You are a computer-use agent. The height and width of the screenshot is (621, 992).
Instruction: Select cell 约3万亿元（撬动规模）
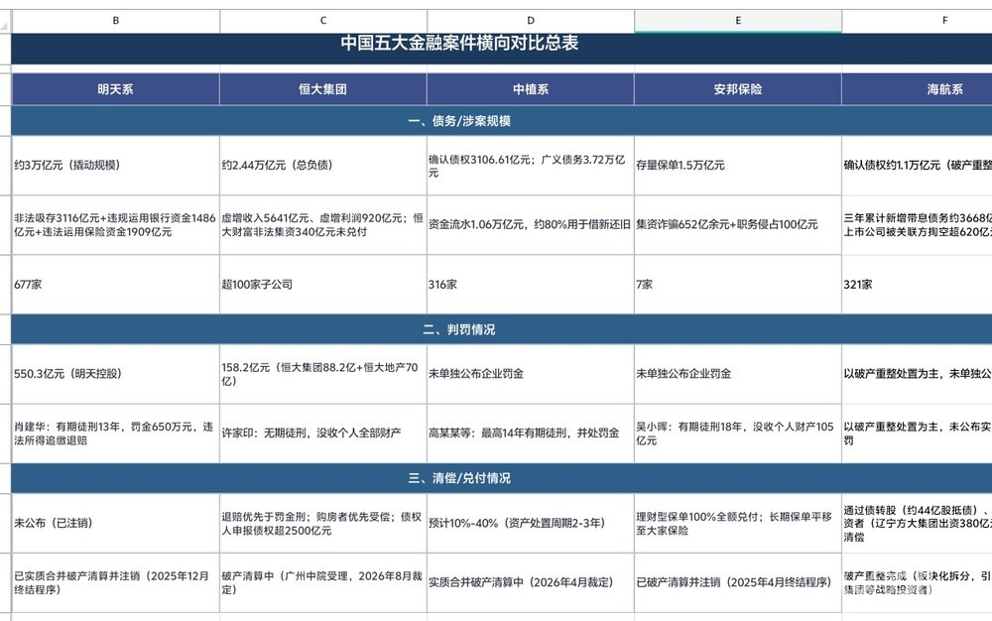(x=116, y=165)
